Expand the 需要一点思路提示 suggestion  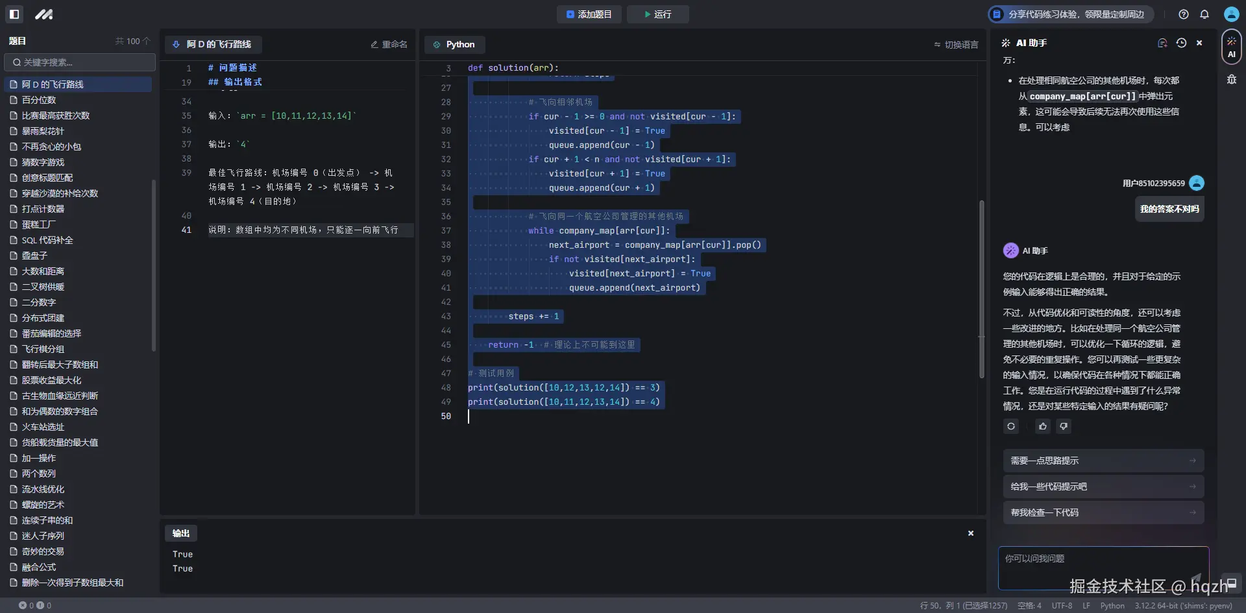(x=1103, y=461)
